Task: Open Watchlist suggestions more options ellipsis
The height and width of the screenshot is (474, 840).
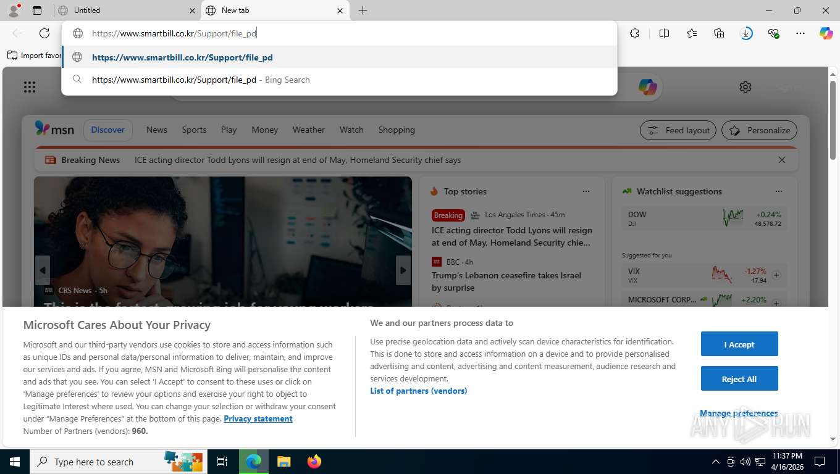Action: pyautogui.click(x=779, y=191)
